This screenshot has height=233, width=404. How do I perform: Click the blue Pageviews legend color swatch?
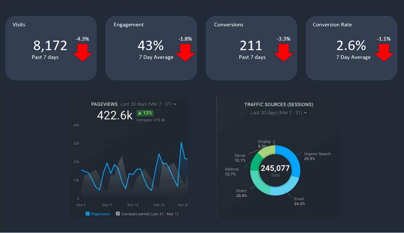coord(88,214)
